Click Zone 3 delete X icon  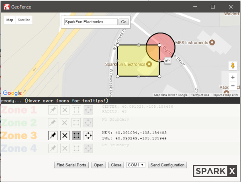click(x=65, y=135)
